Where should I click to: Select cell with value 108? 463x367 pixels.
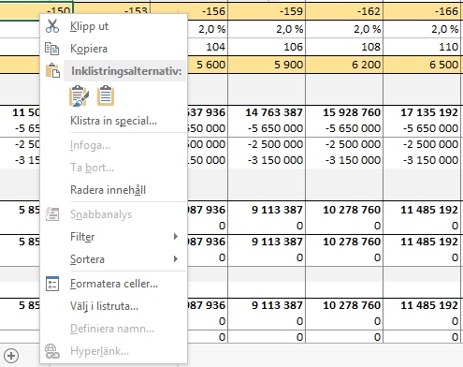(344, 47)
